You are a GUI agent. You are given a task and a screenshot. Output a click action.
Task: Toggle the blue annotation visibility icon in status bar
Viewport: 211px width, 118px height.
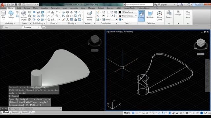click(x=170, y=113)
